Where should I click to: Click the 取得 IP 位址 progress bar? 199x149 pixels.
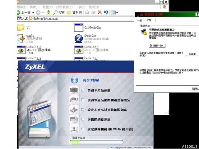coord(96,142)
